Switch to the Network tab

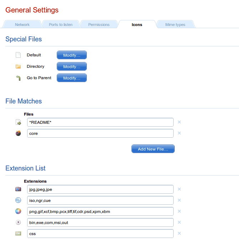tap(22, 25)
